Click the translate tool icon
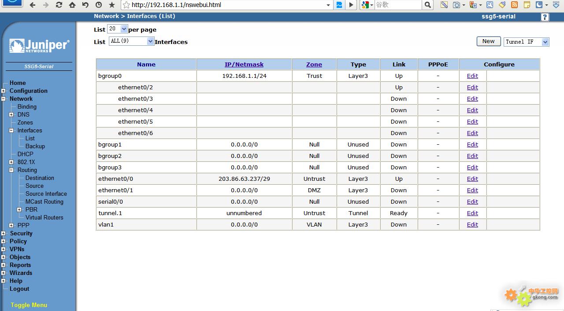The image size is (564, 311). click(473, 5)
